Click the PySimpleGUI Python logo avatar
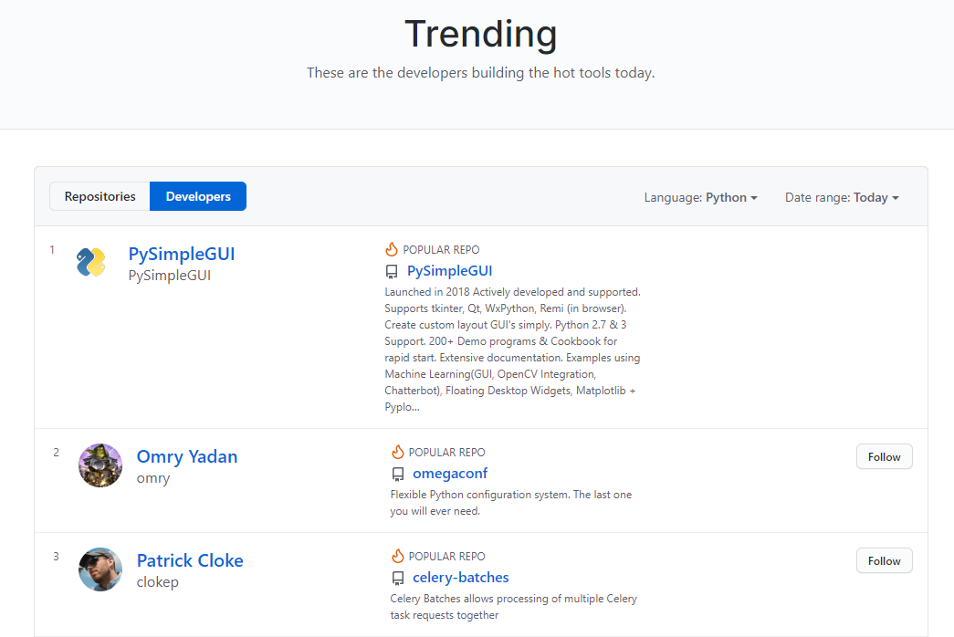Image resolution: width=954 pixels, height=637 pixels. coord(91,262)
